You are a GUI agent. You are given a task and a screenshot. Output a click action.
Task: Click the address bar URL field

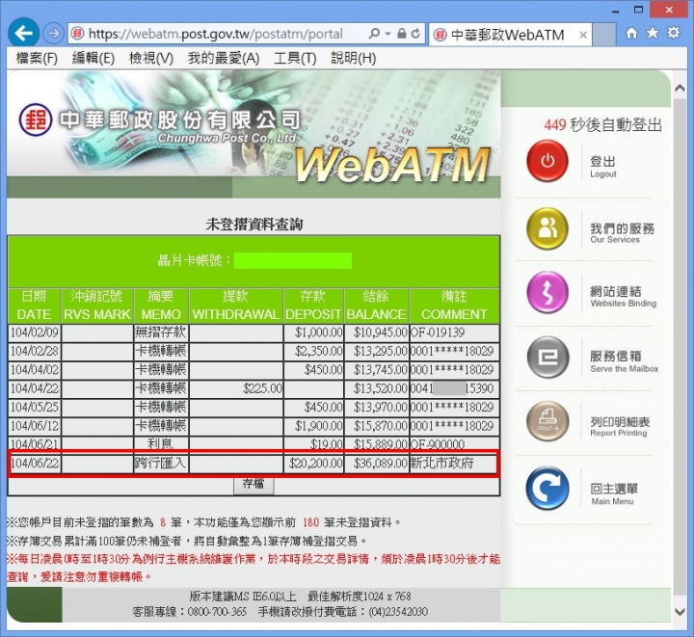[217, 34]
